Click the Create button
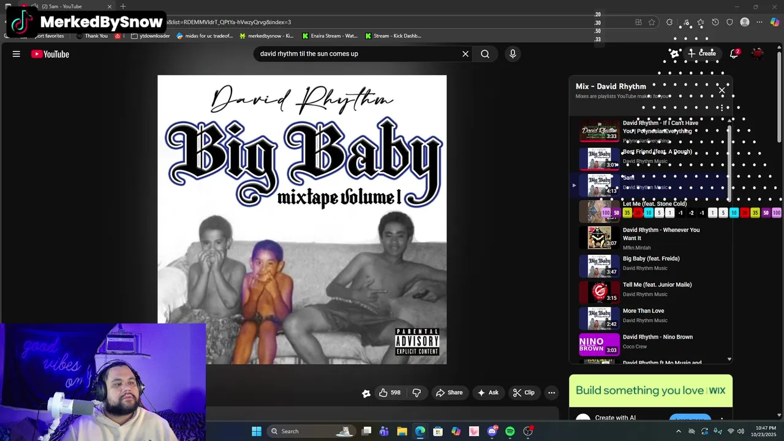Image resolution: width=784 pixels, height=441 pixels. tap(702, 54)
